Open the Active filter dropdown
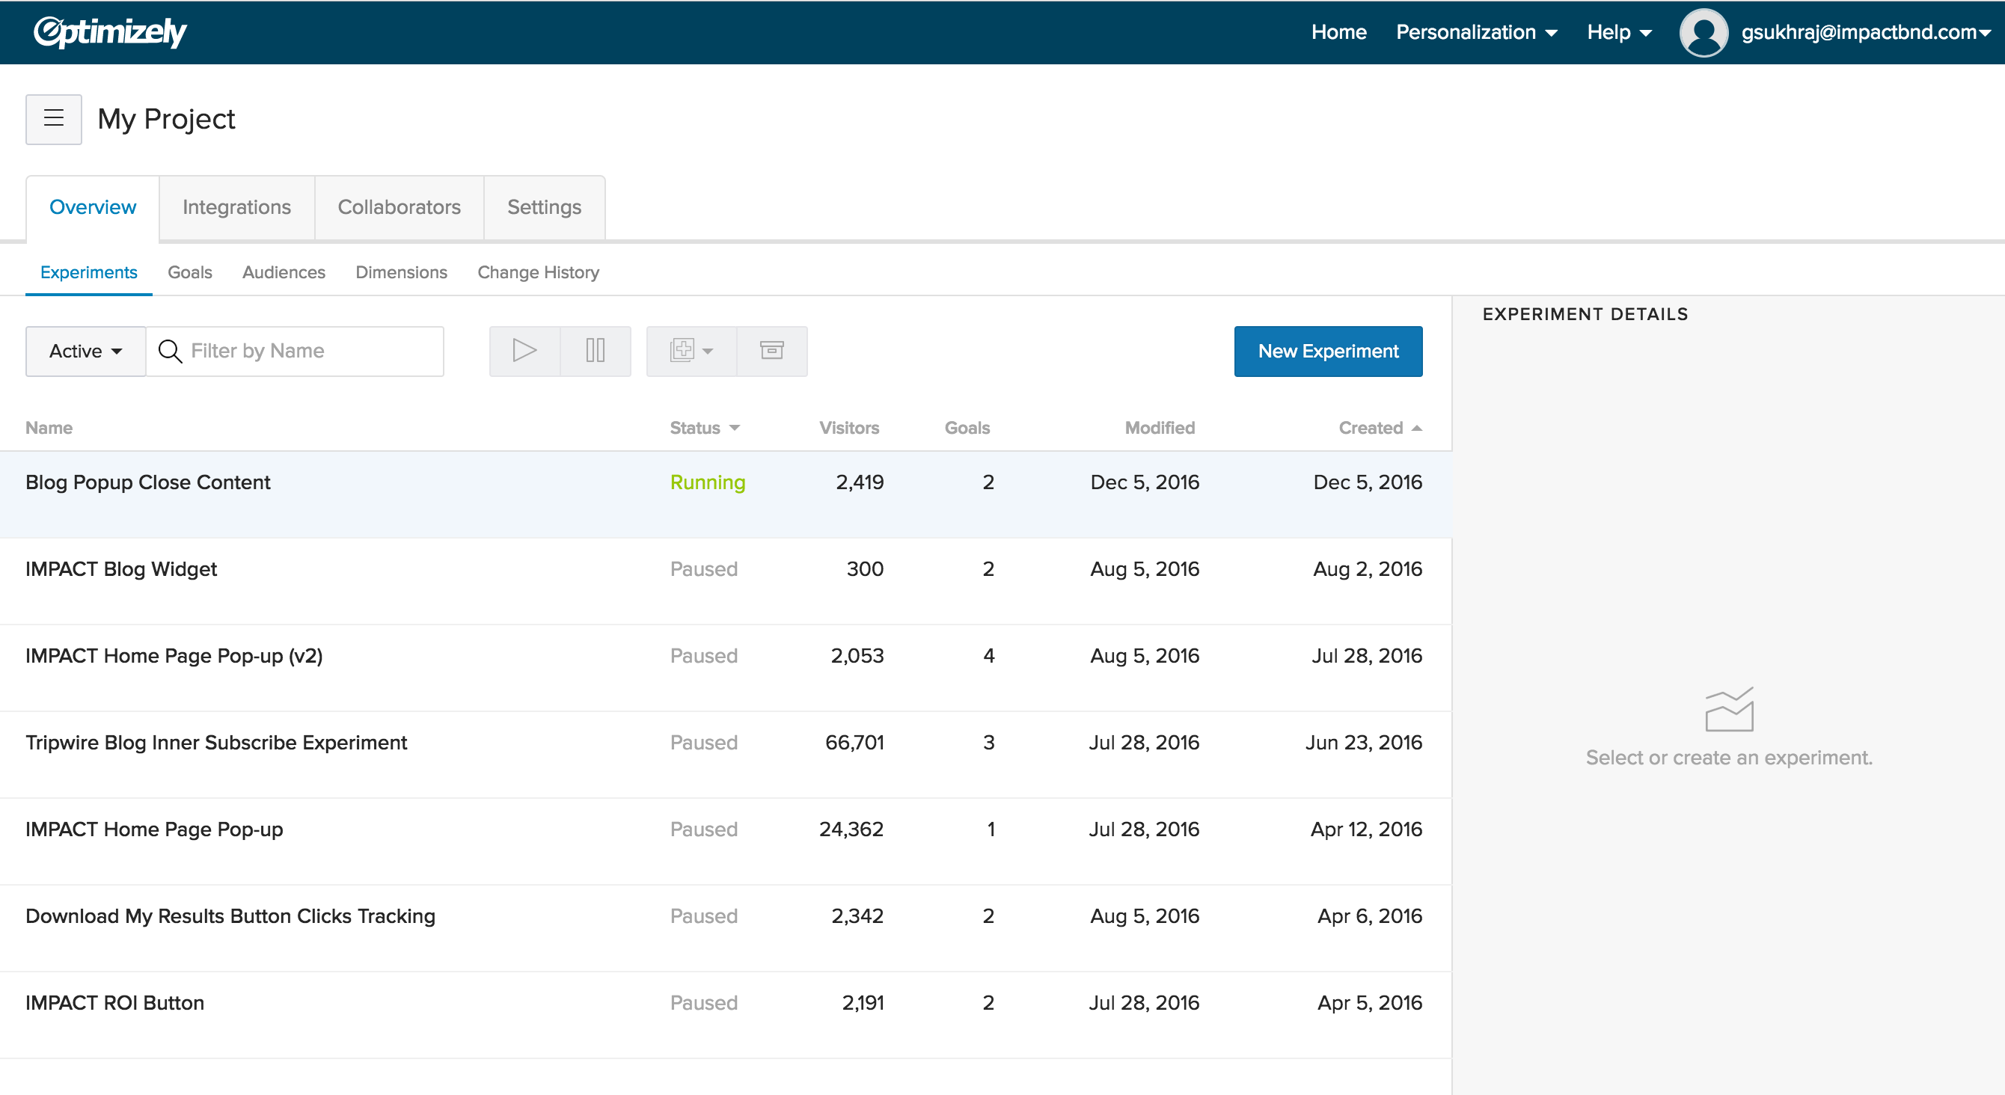 tap(85, 351)
